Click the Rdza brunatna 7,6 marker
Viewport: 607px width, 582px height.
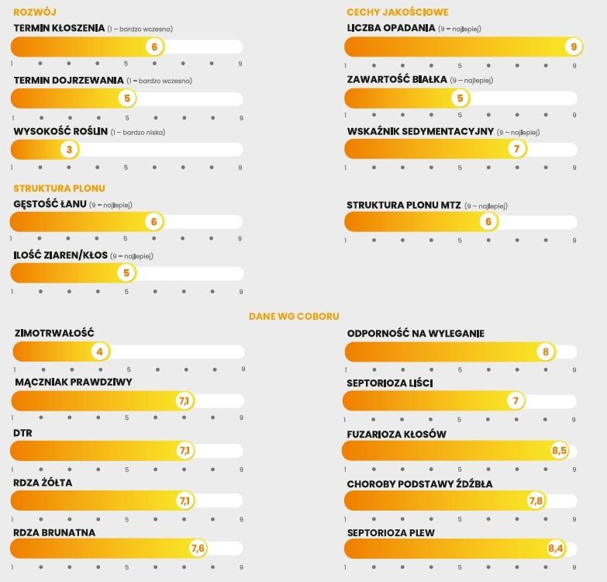click(198, 549)
